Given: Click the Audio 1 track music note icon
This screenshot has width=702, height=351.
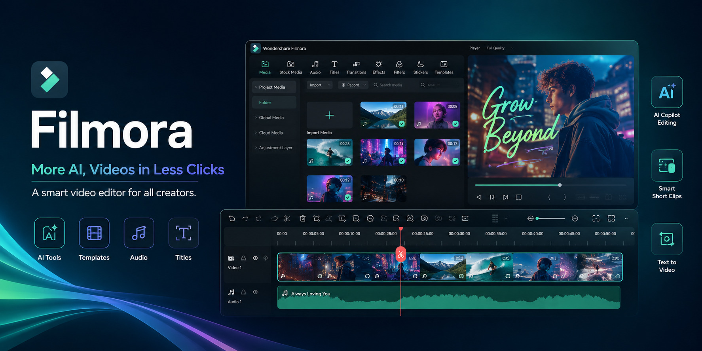Looking at the screenshot, I should point(231,292).
